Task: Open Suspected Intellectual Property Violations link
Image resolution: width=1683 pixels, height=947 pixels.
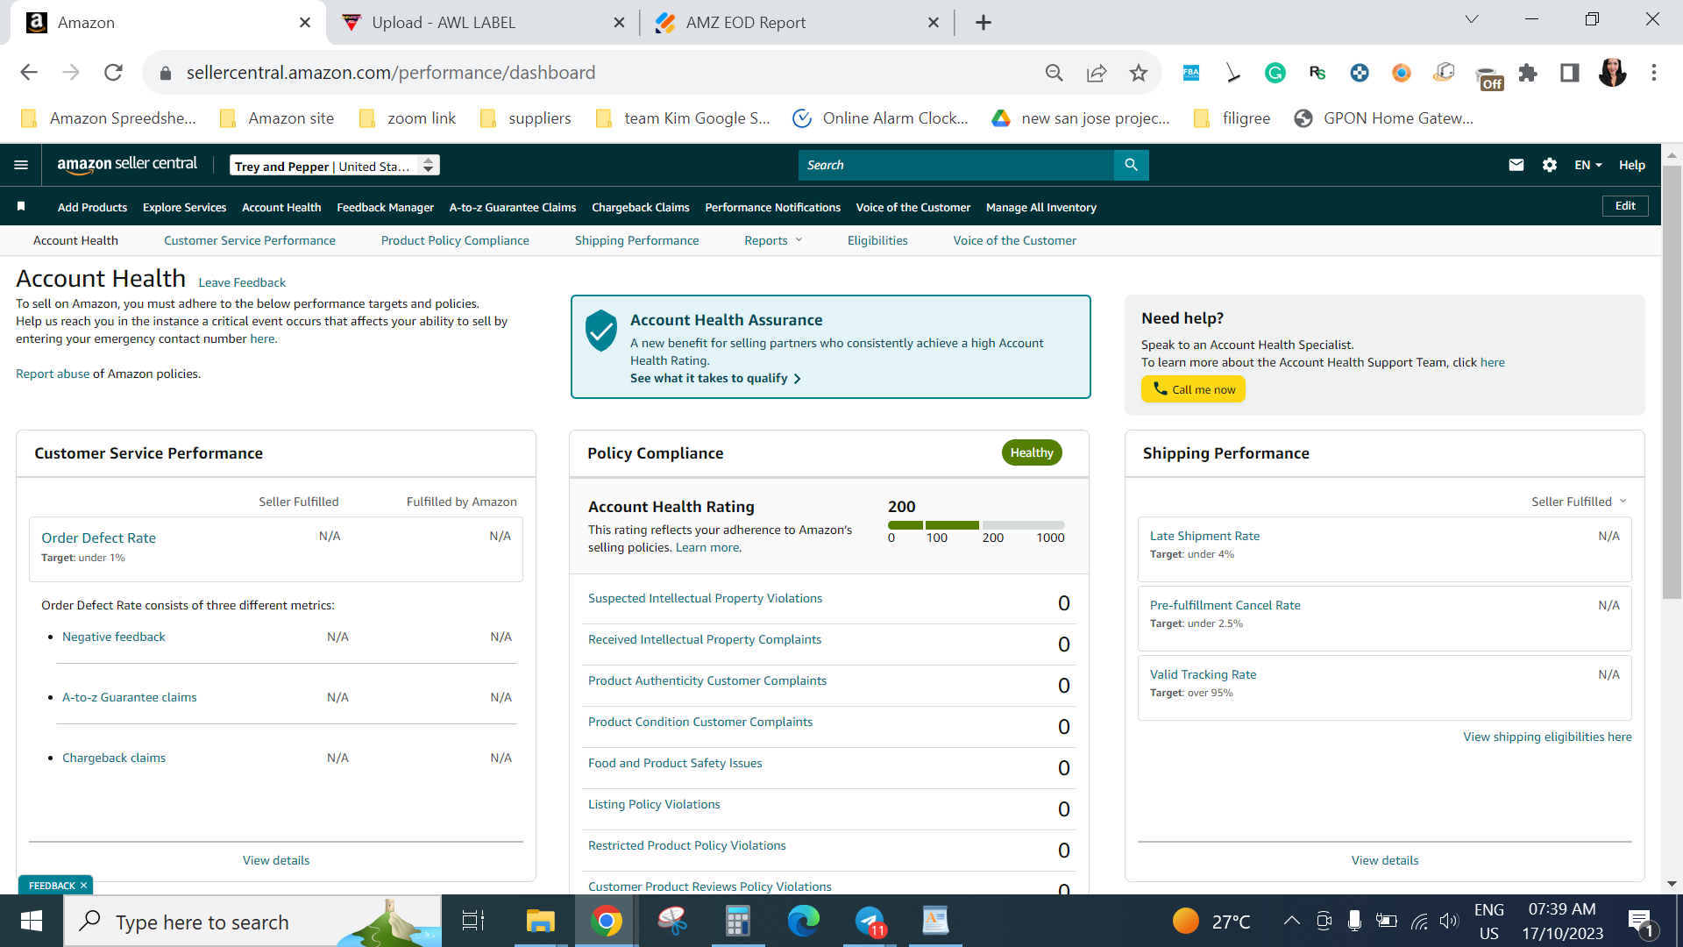Action: tap(705, 598)
